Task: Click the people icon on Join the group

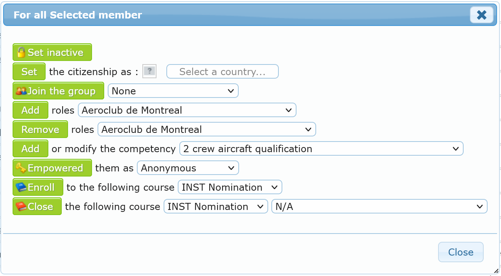Action: point(21,91)
